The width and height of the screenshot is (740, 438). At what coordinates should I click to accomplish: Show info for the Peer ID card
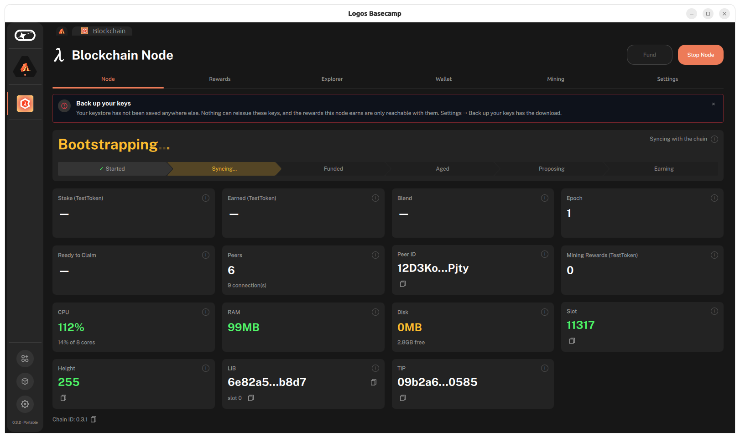pyautogui.click(x=545, y=254)
